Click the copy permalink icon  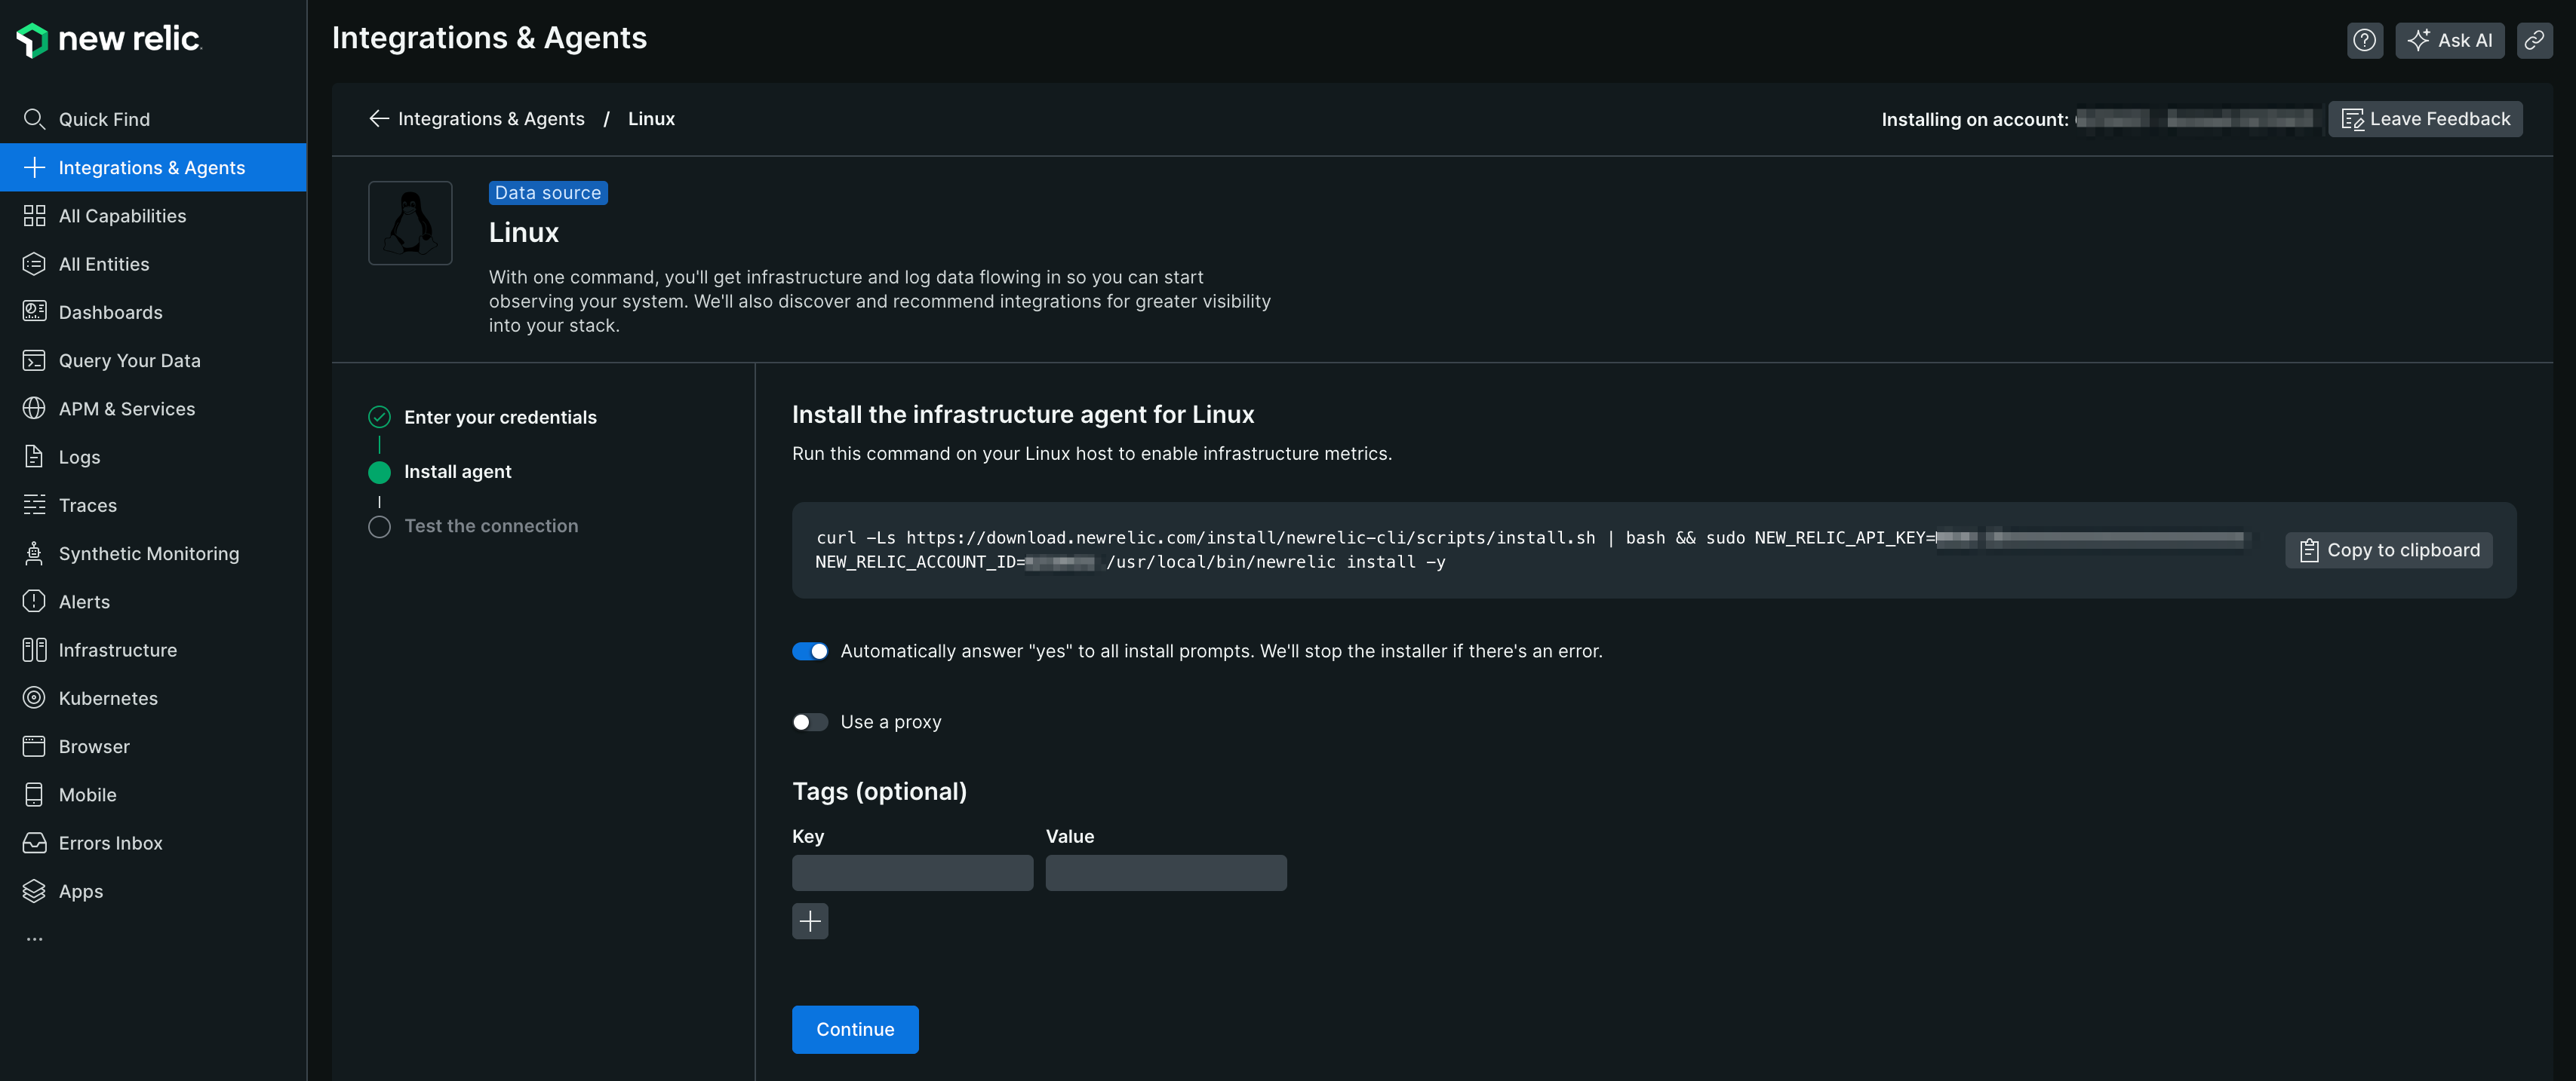tap(2535, 40)
